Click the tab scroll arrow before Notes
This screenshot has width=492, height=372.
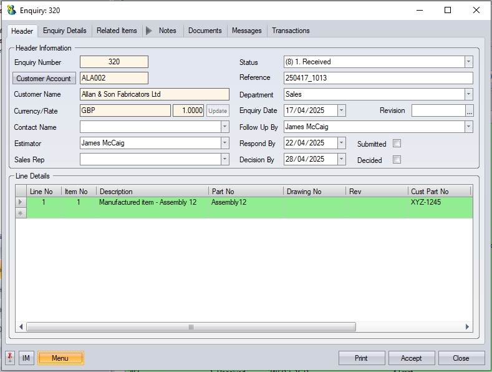[148, 31]
